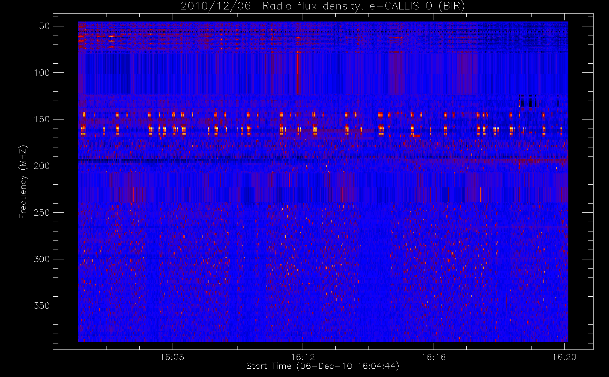Viewport: 609px width, 377px height.
Task: Click the 16:12 time tick label
Action: 303,357
